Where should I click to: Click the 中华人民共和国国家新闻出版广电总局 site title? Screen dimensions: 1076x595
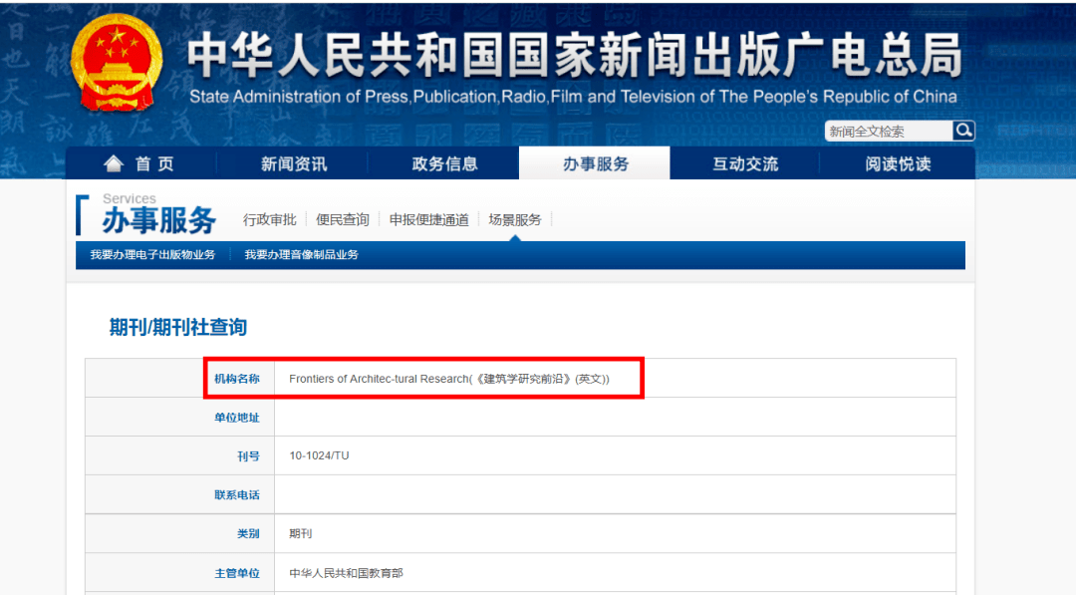[574, 55]
